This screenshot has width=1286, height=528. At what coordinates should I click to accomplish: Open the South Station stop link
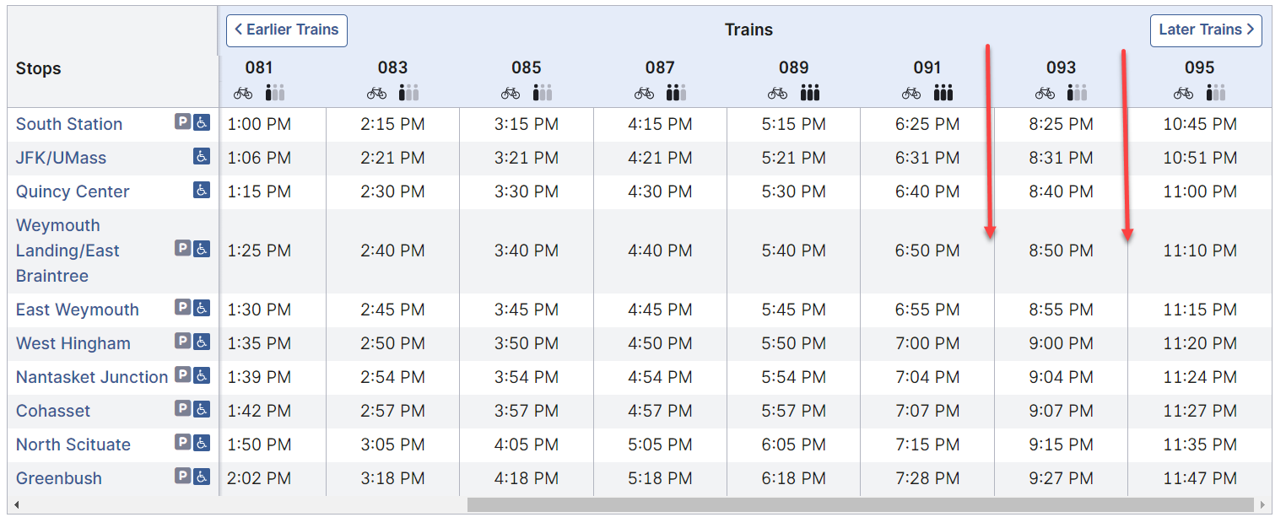click(x=69, y=124)
